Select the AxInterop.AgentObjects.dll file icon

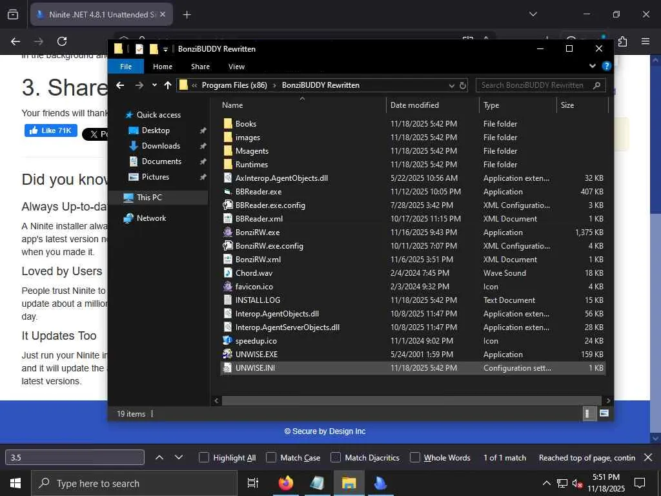[228, 178]
